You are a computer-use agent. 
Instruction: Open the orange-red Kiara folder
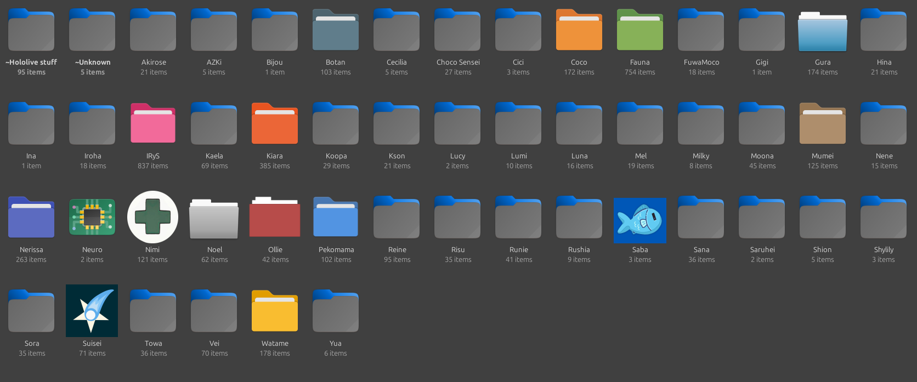coord(275,123)
